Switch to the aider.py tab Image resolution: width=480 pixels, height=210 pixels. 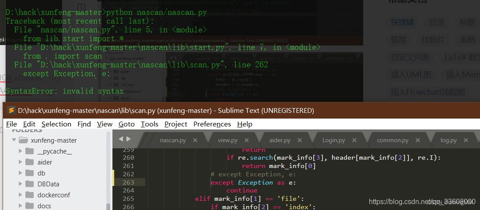point(280,140)
